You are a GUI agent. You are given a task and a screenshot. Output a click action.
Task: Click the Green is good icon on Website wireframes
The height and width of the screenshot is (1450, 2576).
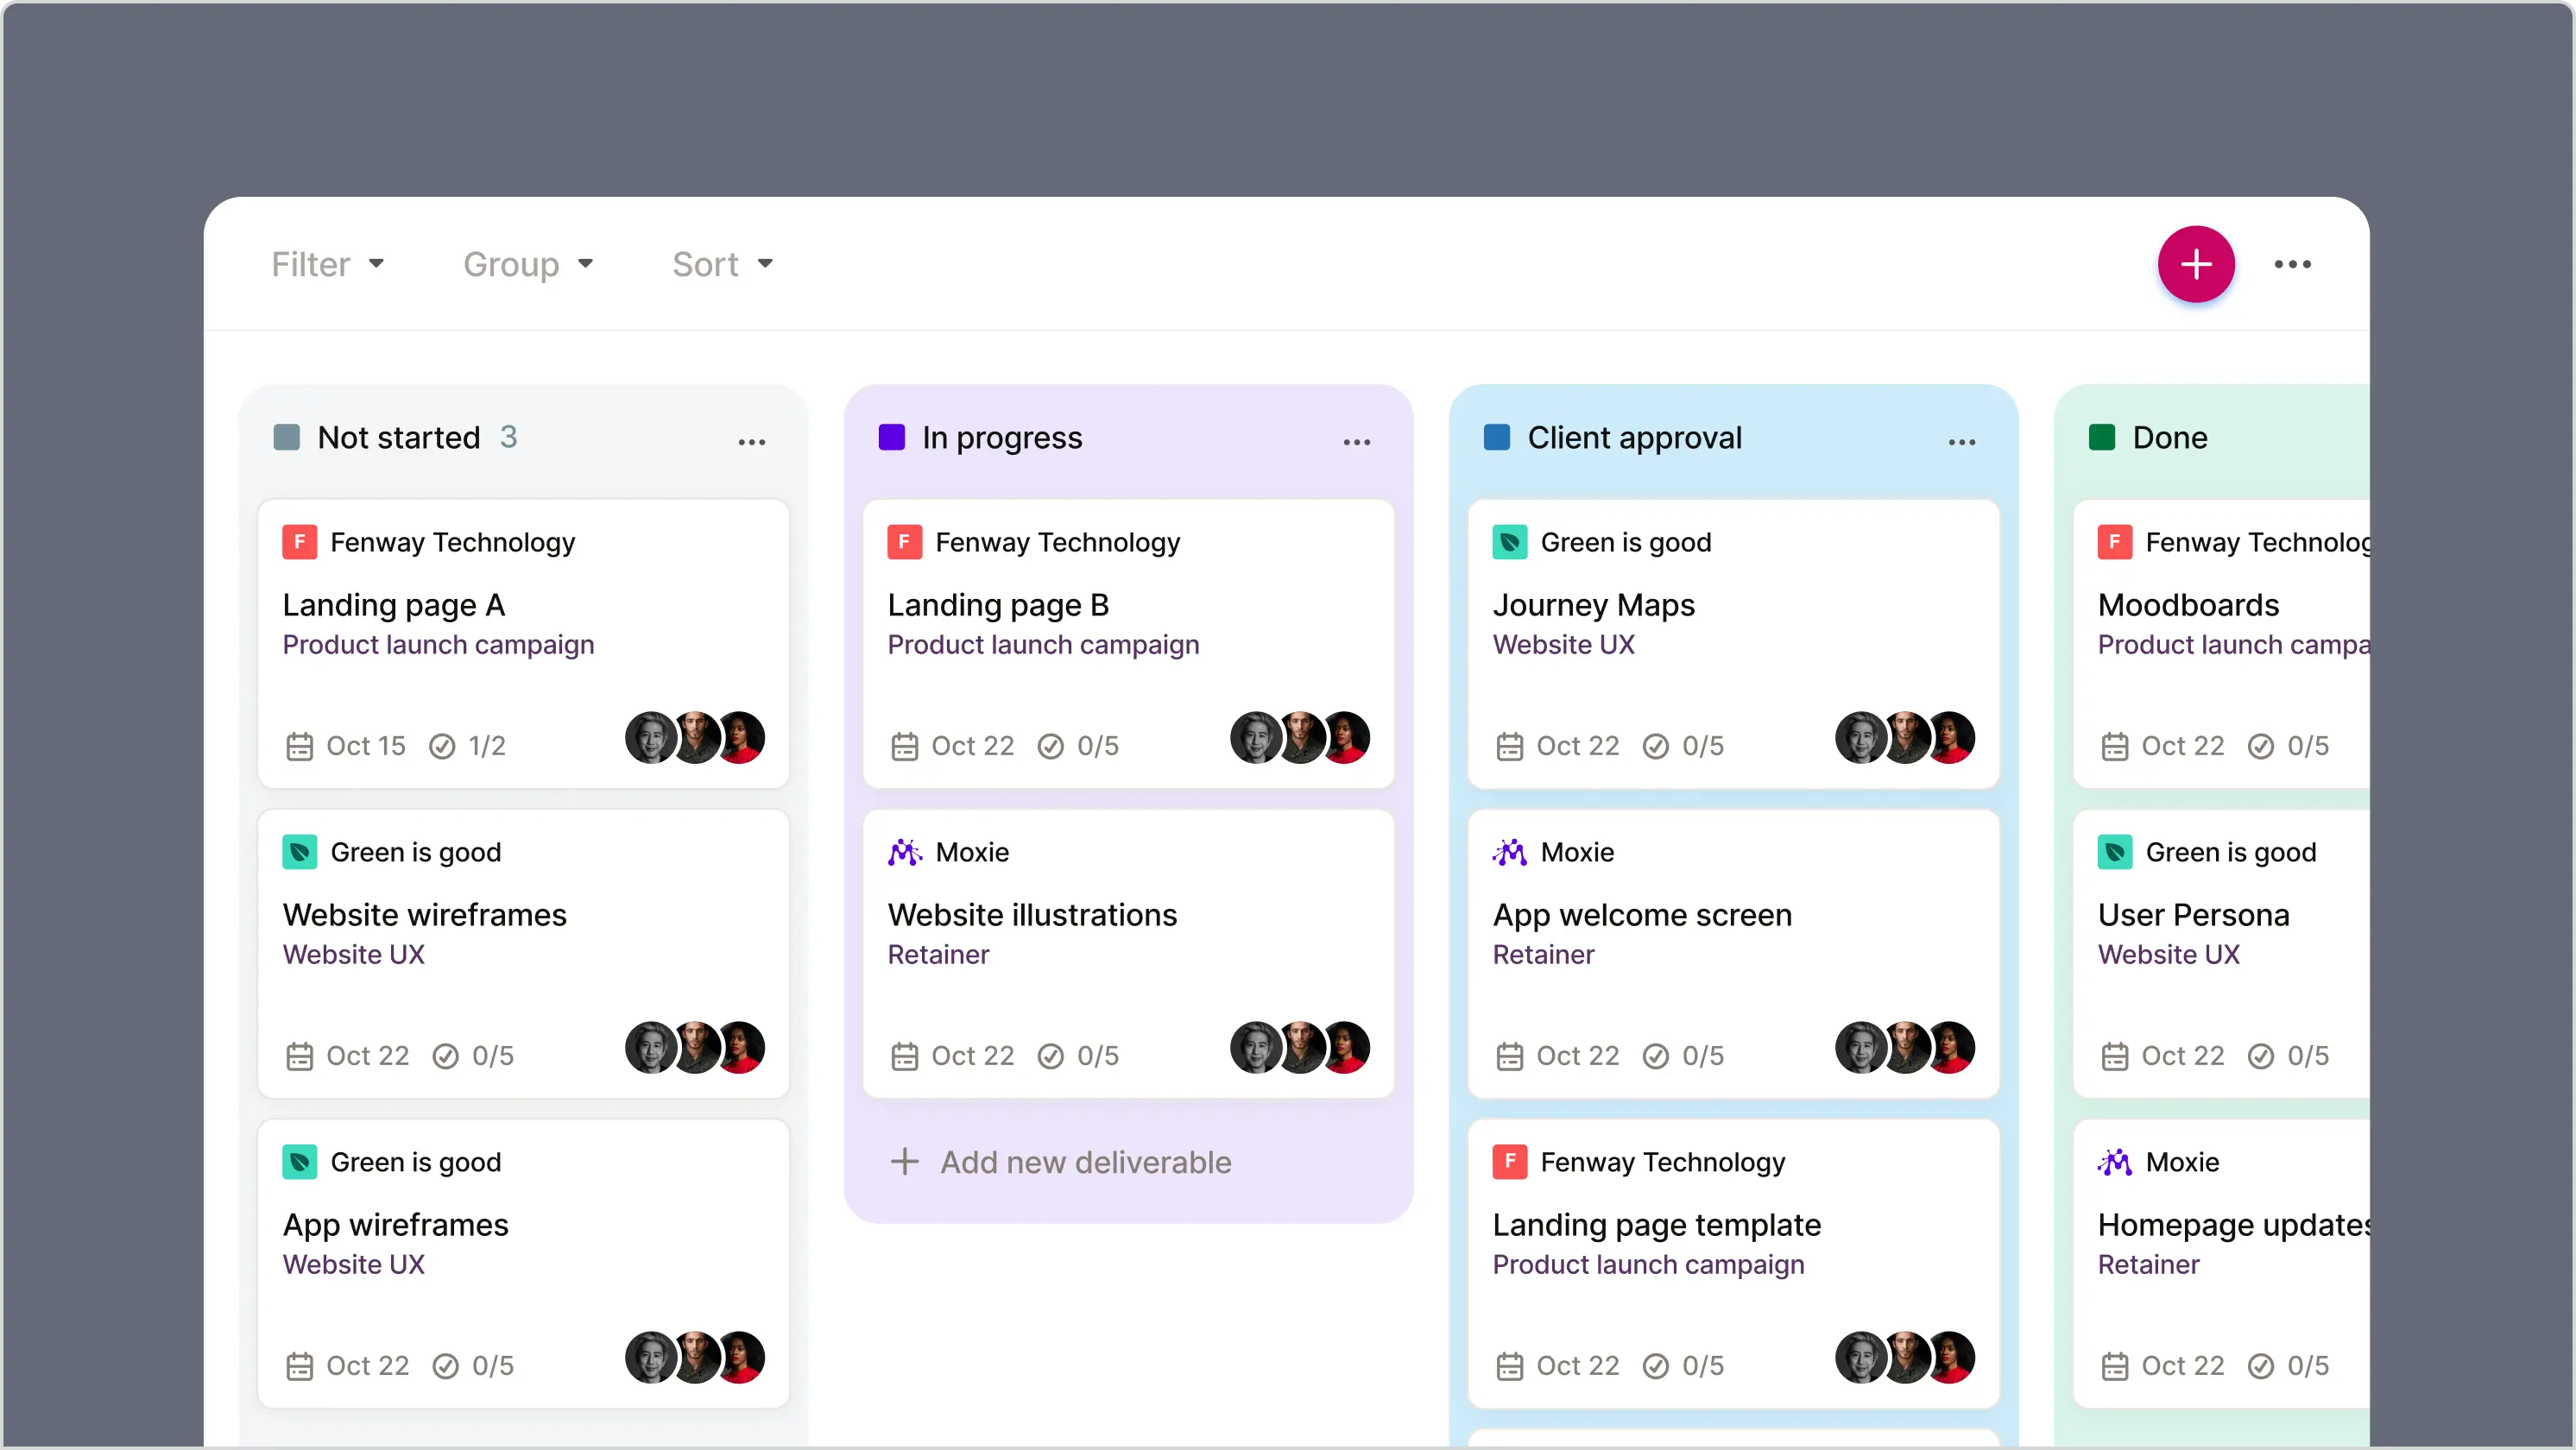(x=299, y=851)
